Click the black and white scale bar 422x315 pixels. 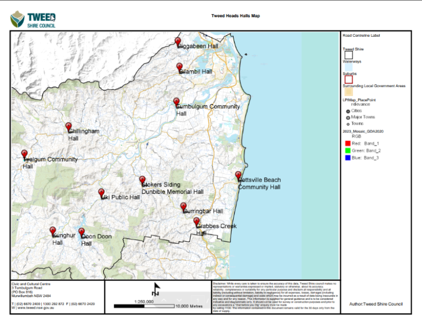pyautogui.click(x=144, y=306)
